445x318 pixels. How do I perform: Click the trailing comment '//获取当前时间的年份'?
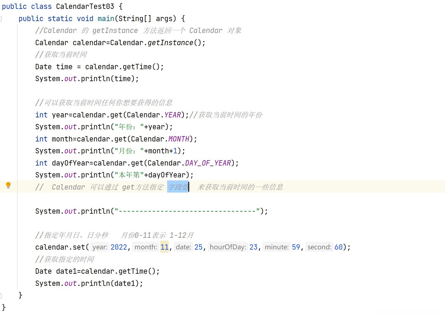(x=226, y=115)
